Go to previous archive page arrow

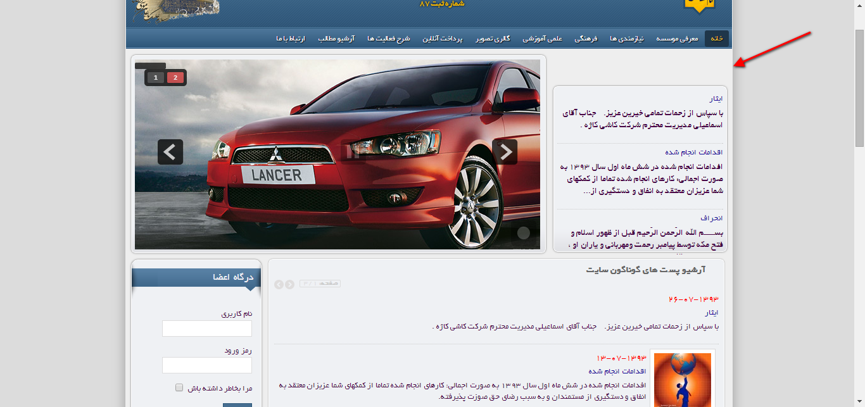pos(279,284)
